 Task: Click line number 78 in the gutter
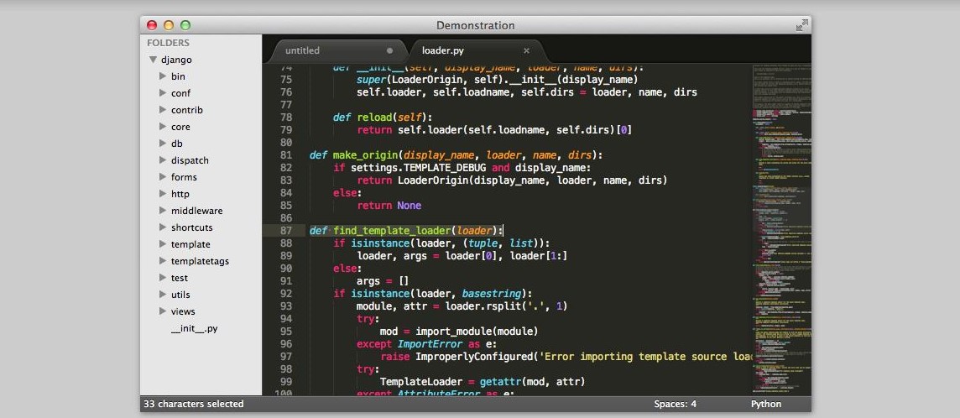pyautogui.click(x=285, y=117)
